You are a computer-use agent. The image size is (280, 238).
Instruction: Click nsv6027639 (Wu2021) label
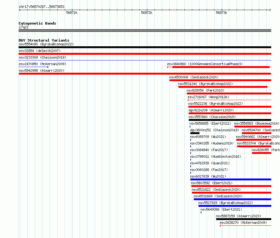(208, 176)
